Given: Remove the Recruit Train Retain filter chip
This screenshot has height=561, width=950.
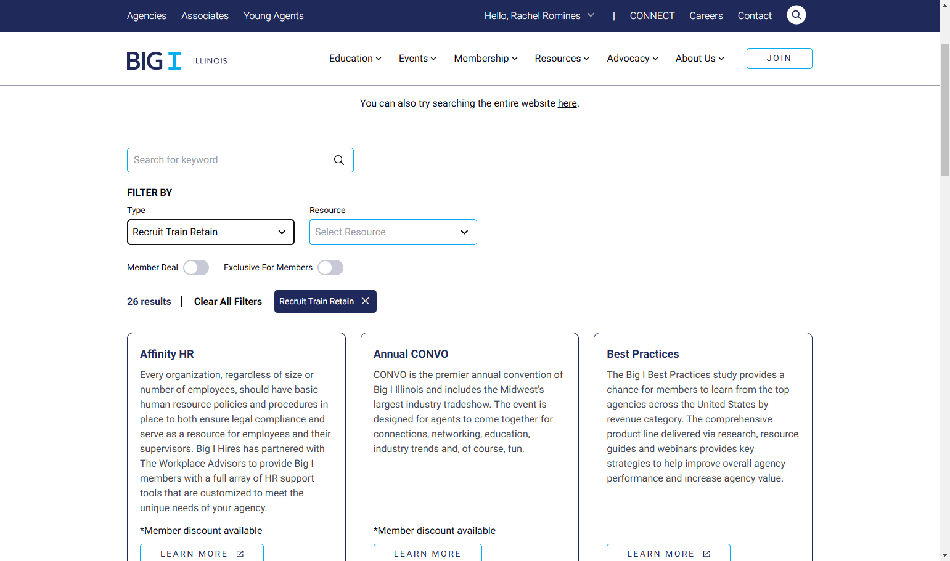Looking at the screenshot, I should [366, 301].
